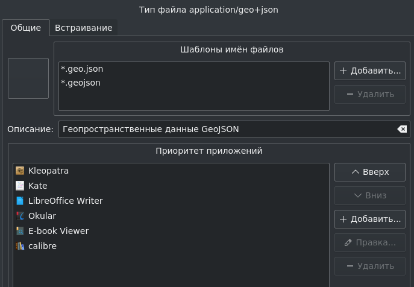The image size is (414, 287).
Task: Select the *.geo.json pattern entry
Action: pos(194,69)
